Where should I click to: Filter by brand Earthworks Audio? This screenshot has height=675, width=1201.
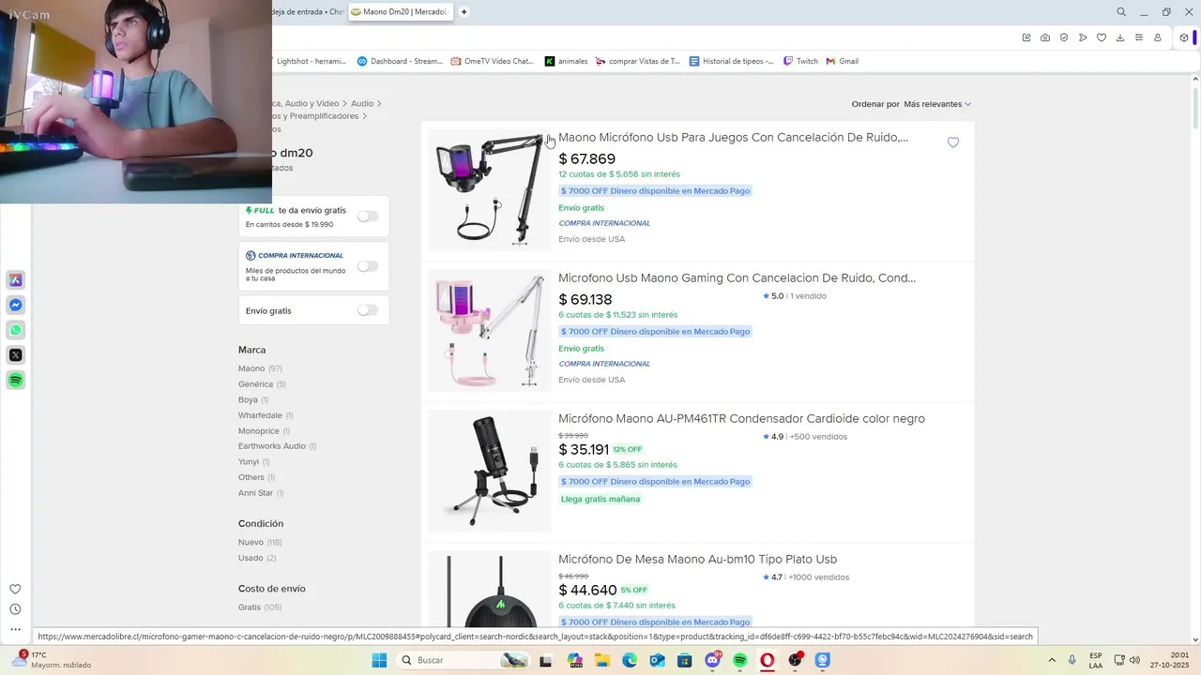click(277, 446)
